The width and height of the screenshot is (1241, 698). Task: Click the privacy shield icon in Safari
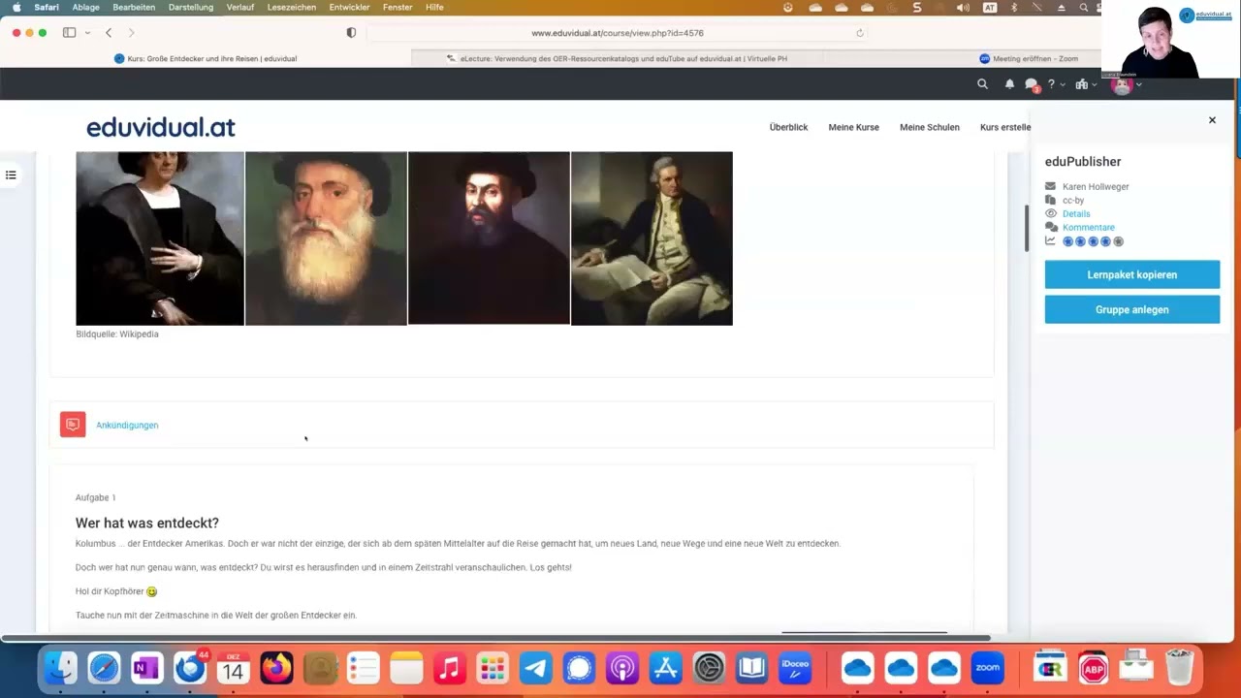pos(351,33)
